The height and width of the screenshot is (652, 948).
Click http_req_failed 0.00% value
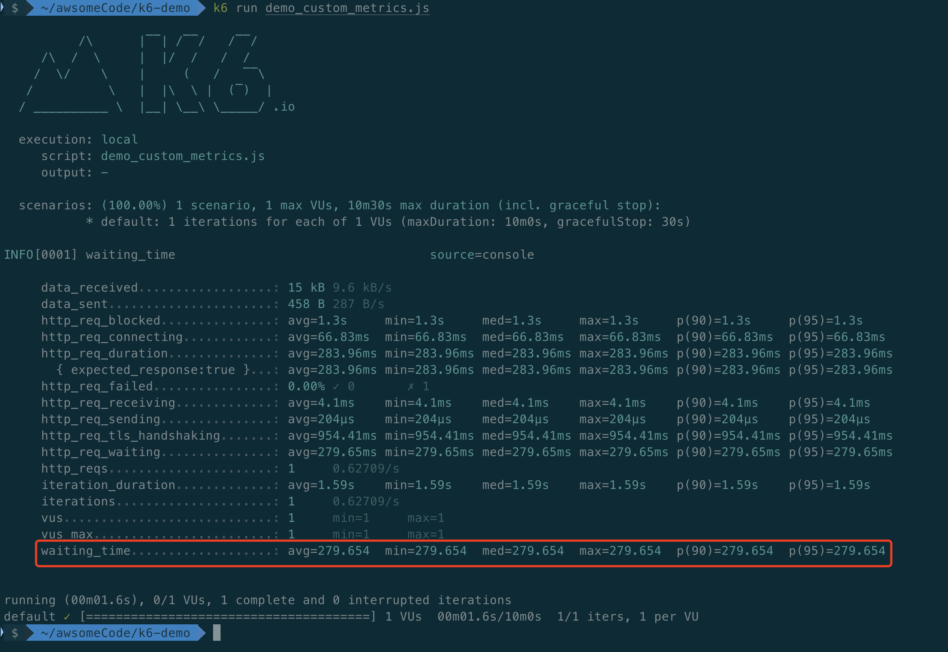pyautogui.click(x=306, y=386)
